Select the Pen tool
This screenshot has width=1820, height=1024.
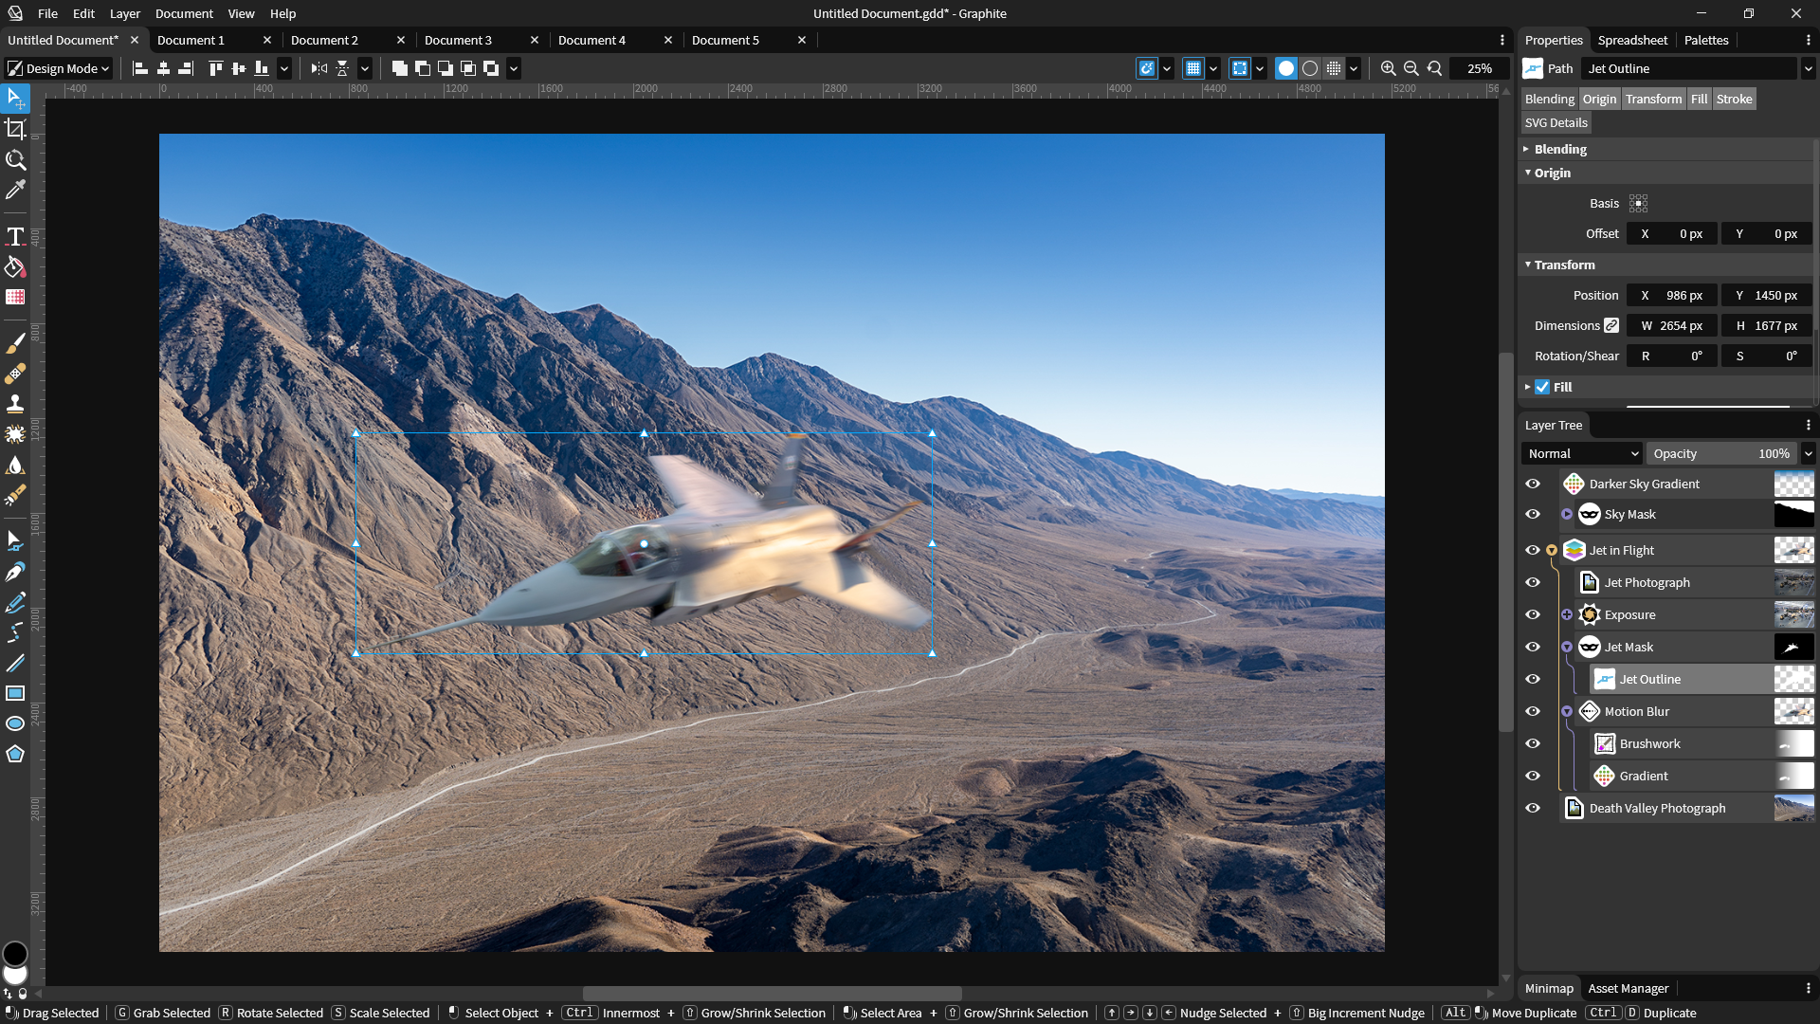[15, 572]
